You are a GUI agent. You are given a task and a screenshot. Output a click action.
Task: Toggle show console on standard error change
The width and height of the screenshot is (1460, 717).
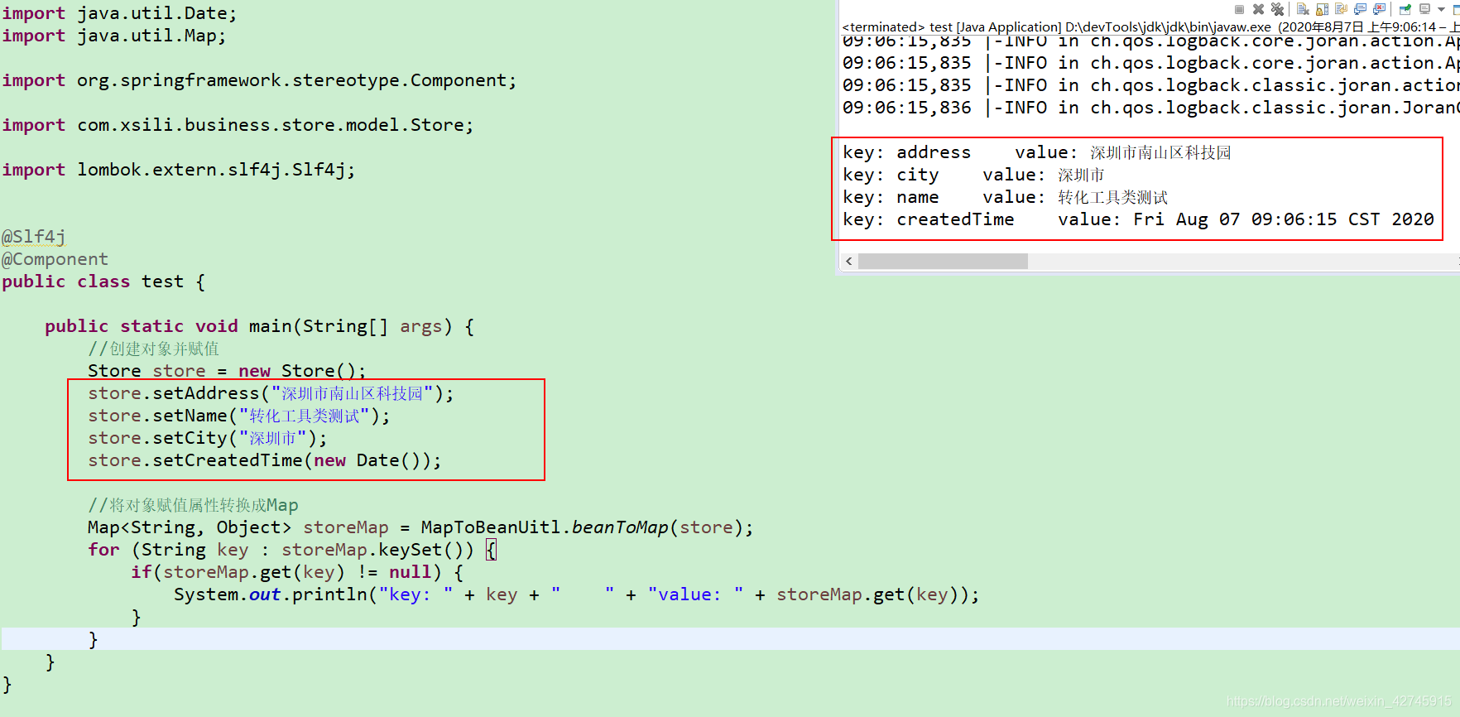(1379, 9)
